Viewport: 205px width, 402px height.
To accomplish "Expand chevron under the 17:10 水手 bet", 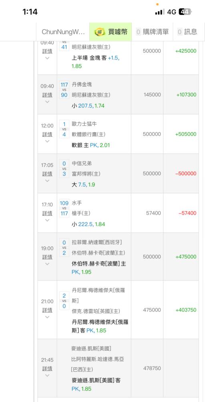I will [x=47, y=220].
